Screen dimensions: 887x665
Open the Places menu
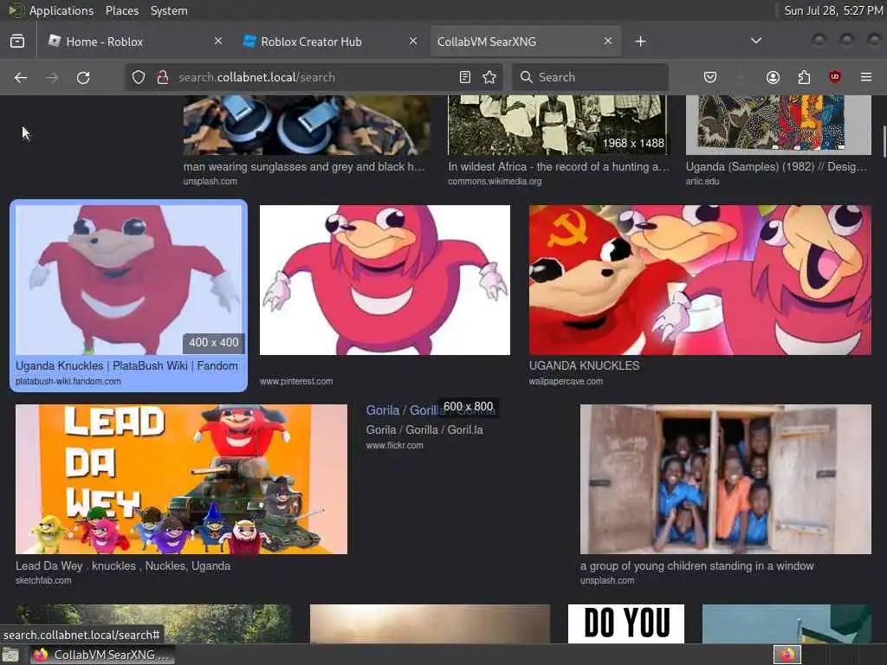point(121,10)
